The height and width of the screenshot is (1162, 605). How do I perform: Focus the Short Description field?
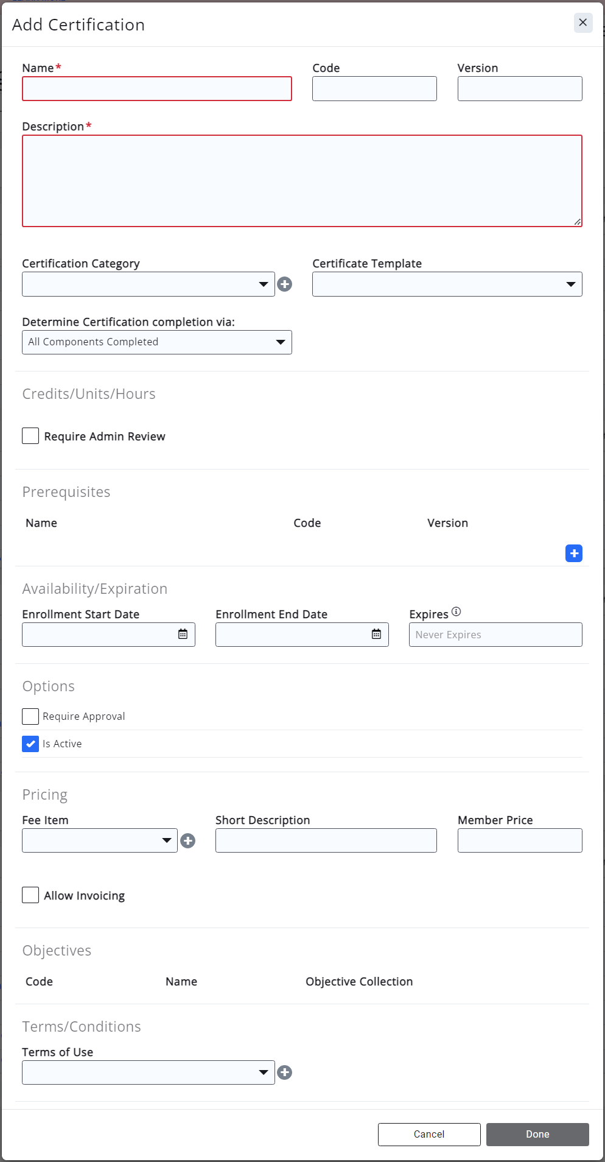[326, 840]
